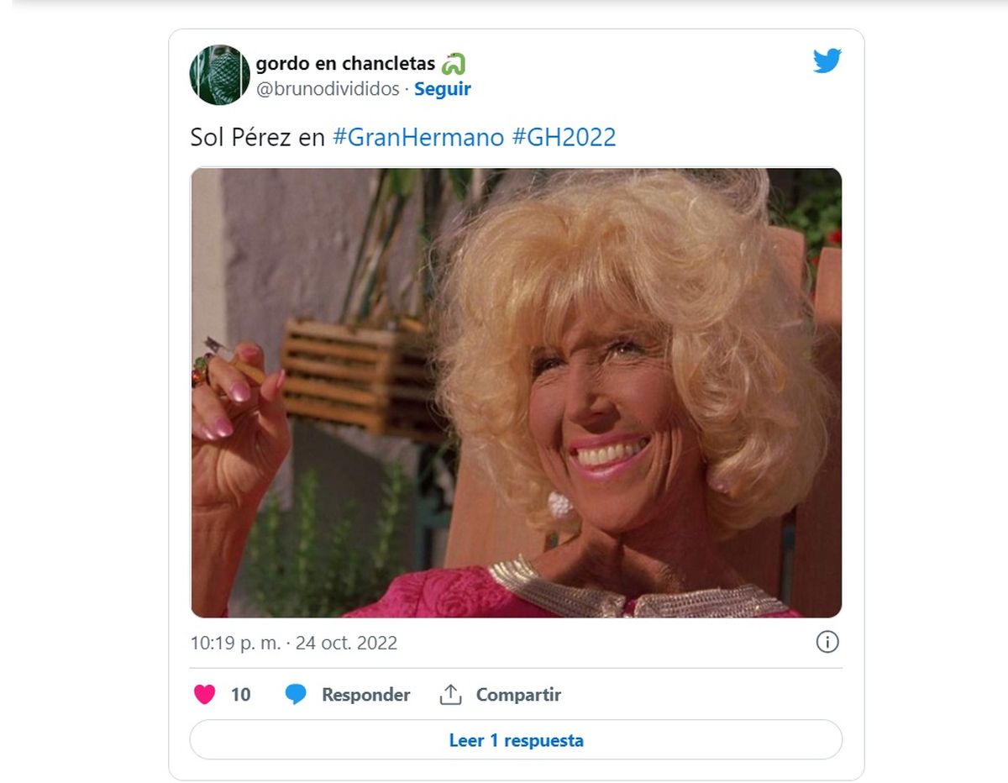Open the profile avatar of gordo en chancletas
The width and height of the screenshot is (1008, 783).
point(219,75)
